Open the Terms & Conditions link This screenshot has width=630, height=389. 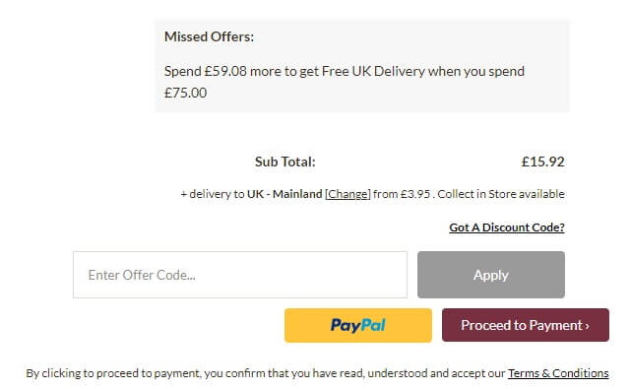558,373
